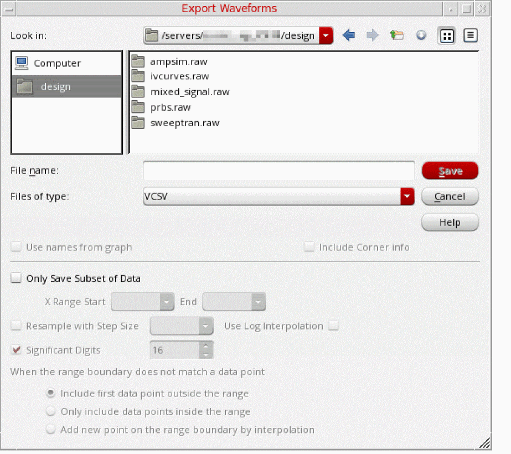Click the Significant Digits value field
The width and height of the screenshot is (511, 454).
175,350
